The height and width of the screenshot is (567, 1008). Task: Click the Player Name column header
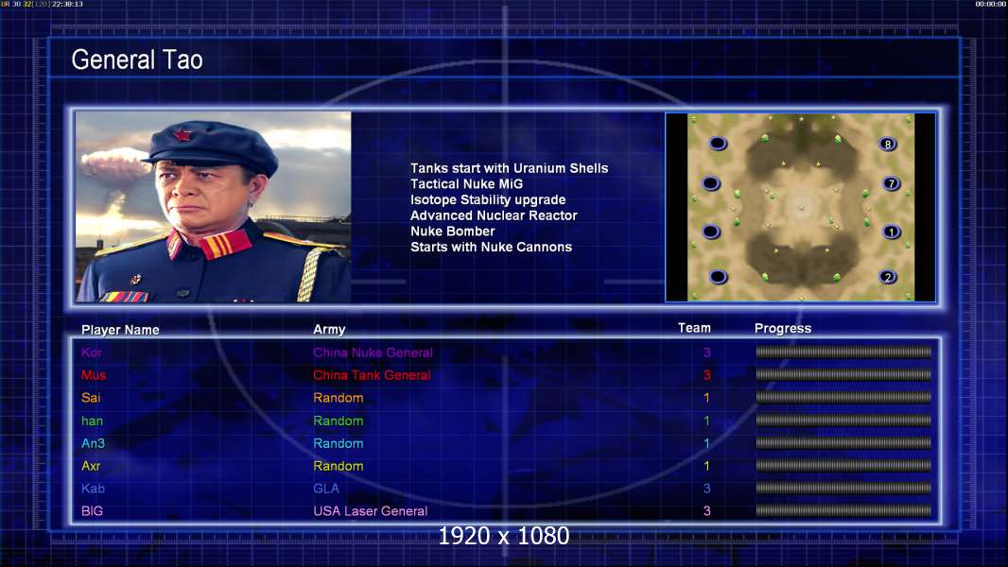(120, 330)
